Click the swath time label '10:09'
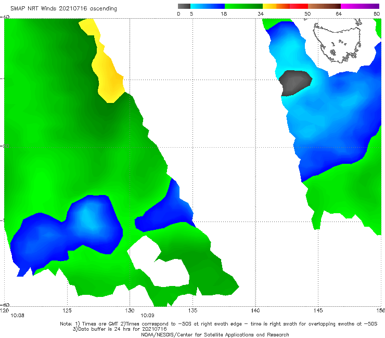 (147, 316)
